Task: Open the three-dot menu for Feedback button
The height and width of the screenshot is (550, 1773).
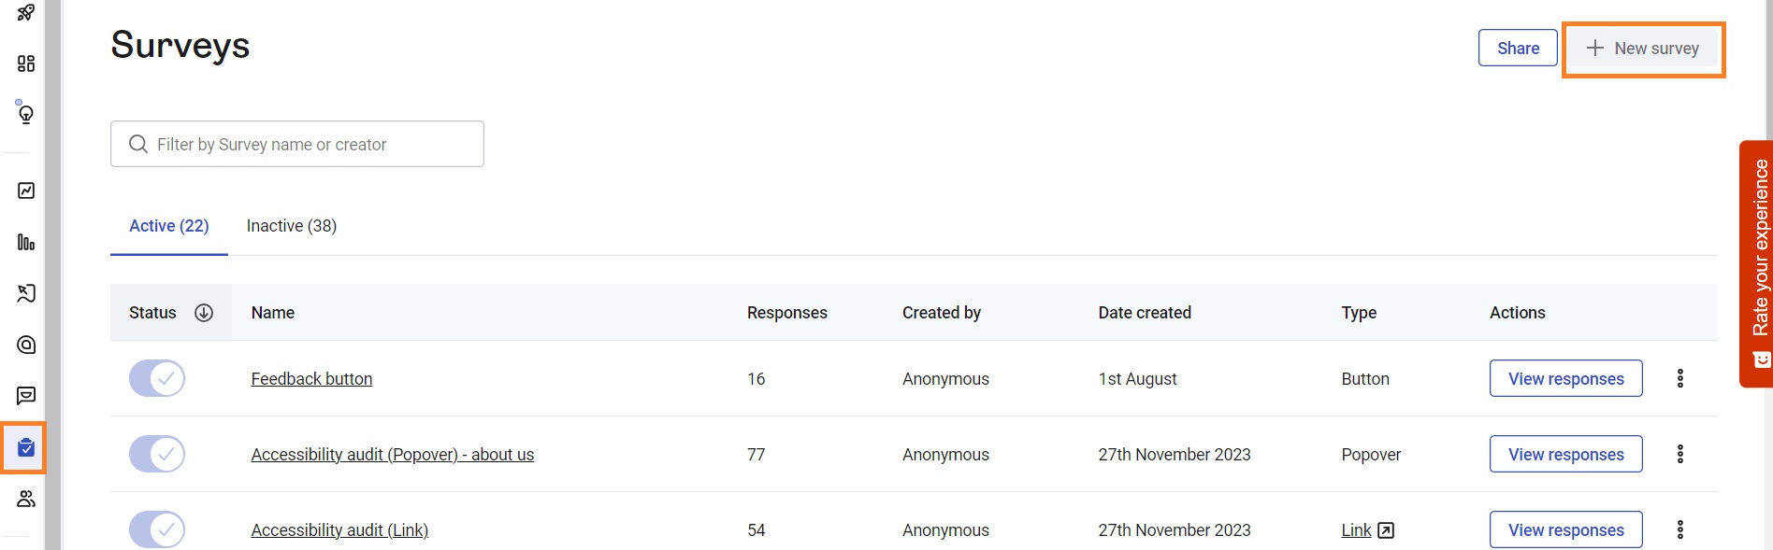Action: click(1680, 378)
